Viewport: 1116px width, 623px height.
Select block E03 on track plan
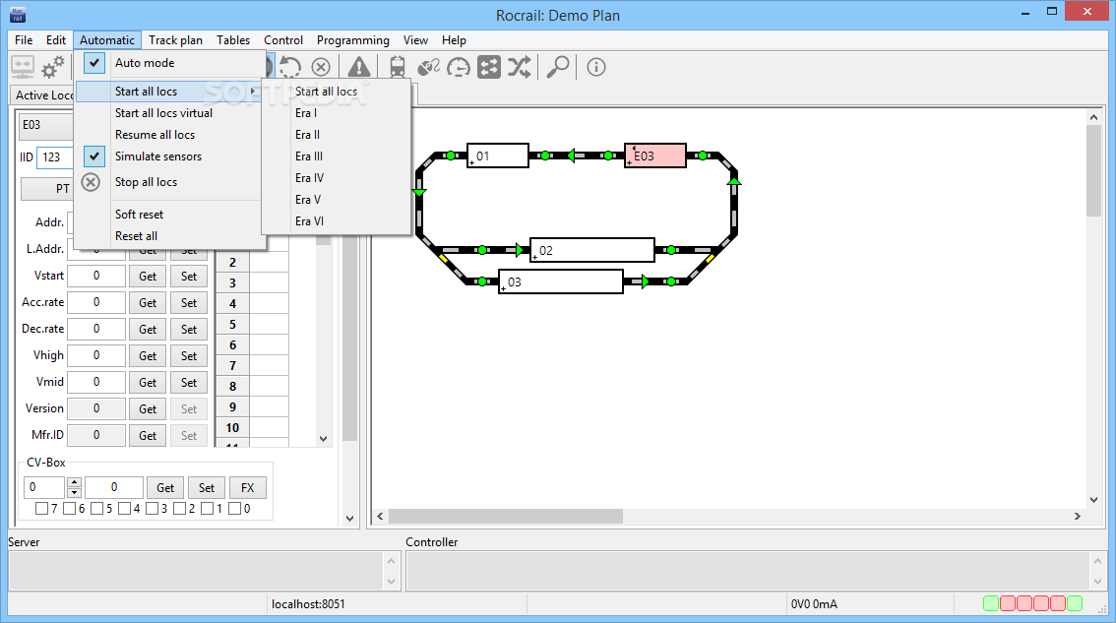point(655,156)
